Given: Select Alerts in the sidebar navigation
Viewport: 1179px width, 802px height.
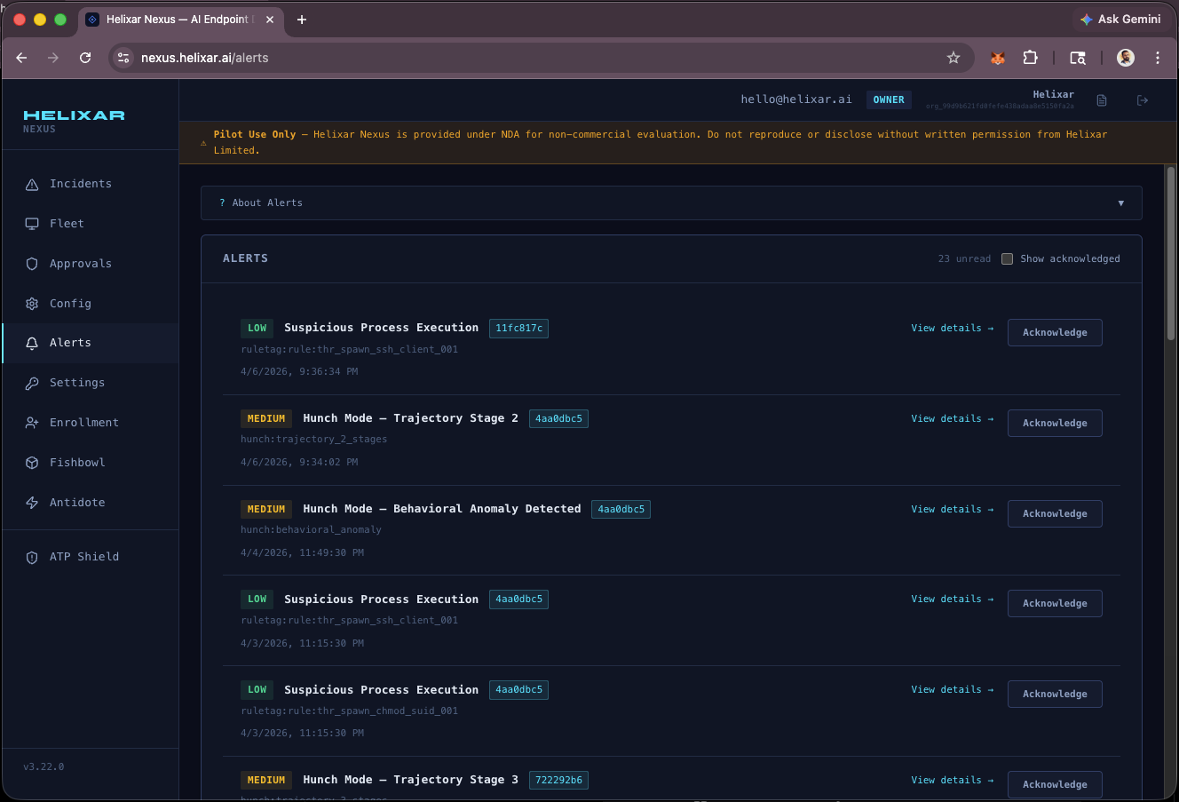Looking at the screenshot, I should click(x=70, y=342).
